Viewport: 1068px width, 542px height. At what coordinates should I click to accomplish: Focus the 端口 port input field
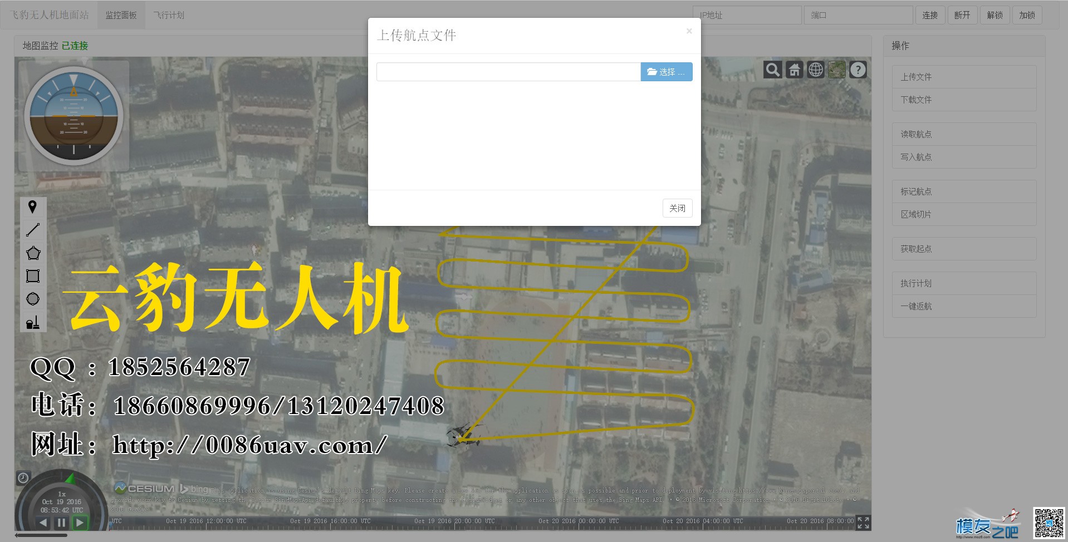(858, 15)
